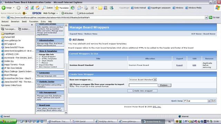Open EPSON Afdrukvoorbeeld preview
The image size is (221, 124).
tap(85, 13)
